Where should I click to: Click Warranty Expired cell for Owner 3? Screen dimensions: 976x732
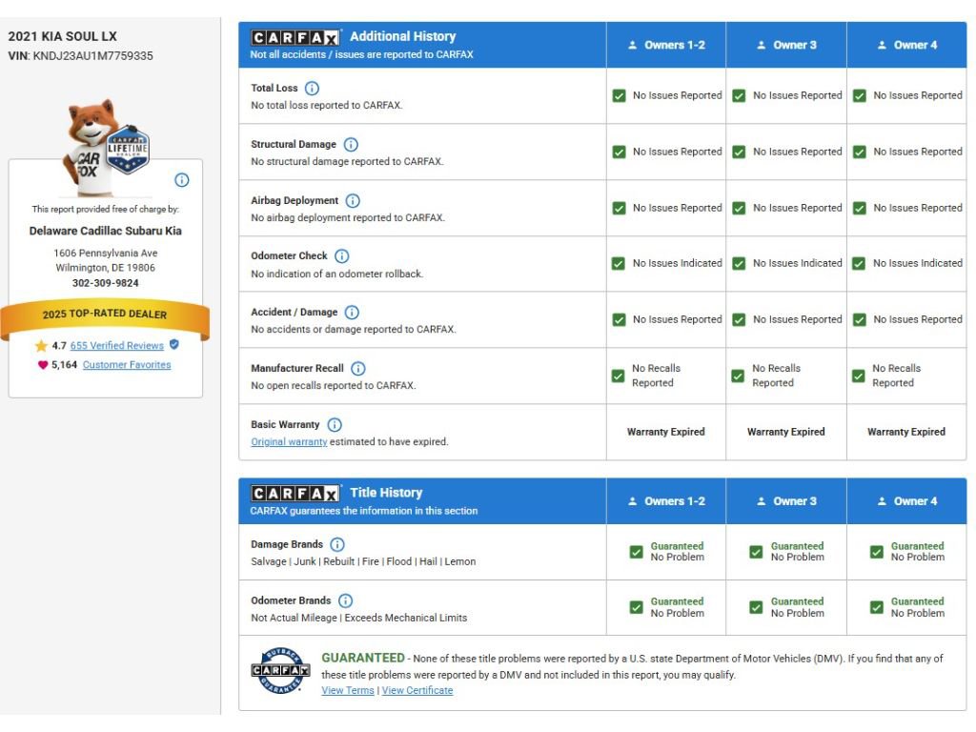point(786,432)
